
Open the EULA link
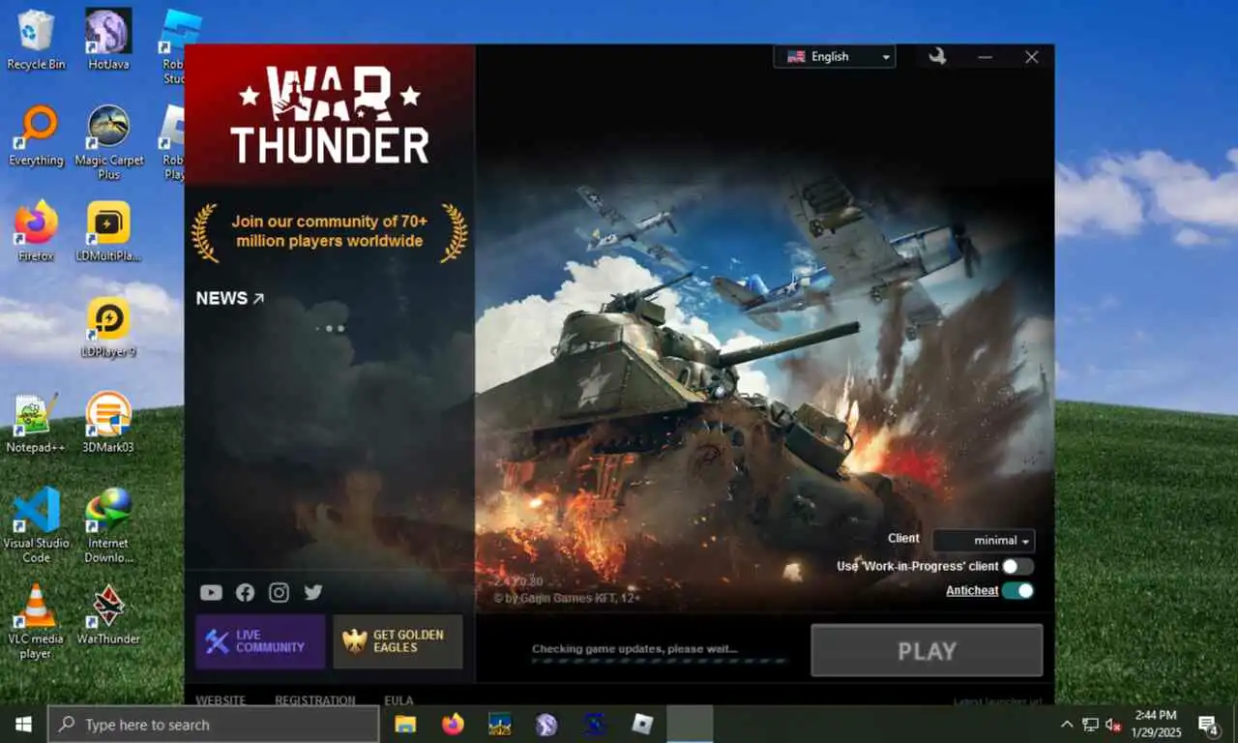[x=398, y=699]
